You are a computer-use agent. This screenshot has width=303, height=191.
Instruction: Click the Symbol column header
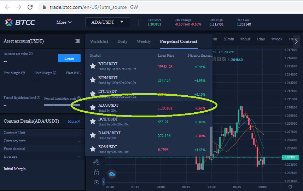pos(95,56)
